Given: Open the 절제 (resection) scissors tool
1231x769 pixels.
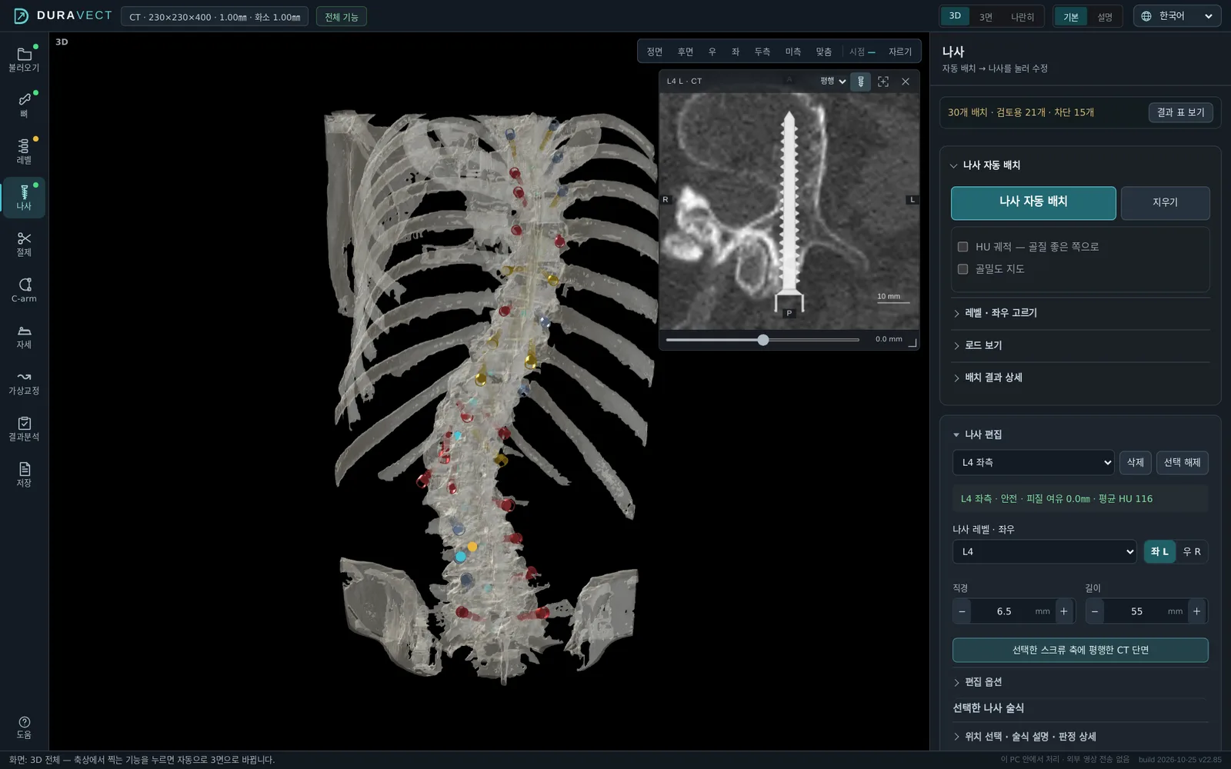Looking at the screenshot, I should [24, 244].
